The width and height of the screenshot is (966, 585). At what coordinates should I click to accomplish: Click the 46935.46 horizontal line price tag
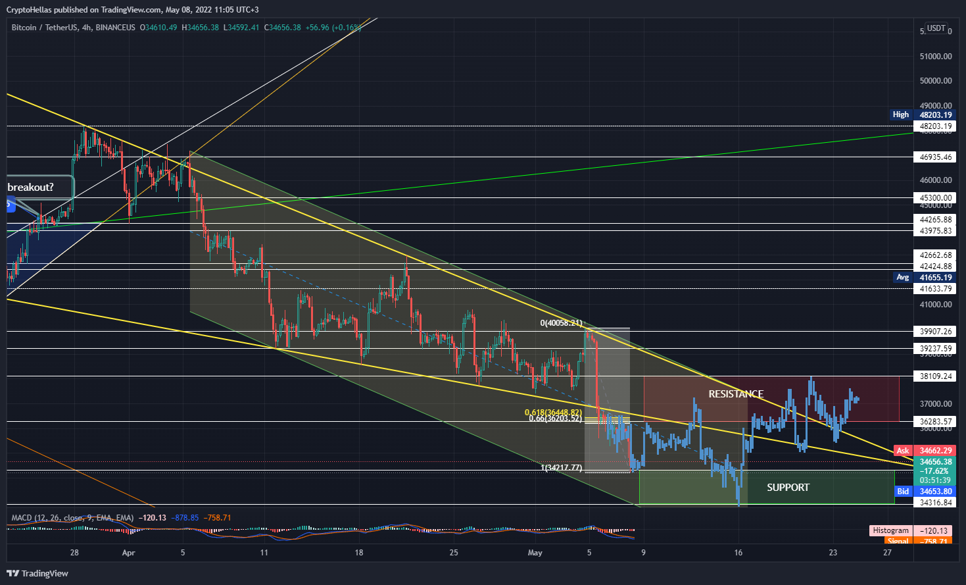(x=936, y=157)
